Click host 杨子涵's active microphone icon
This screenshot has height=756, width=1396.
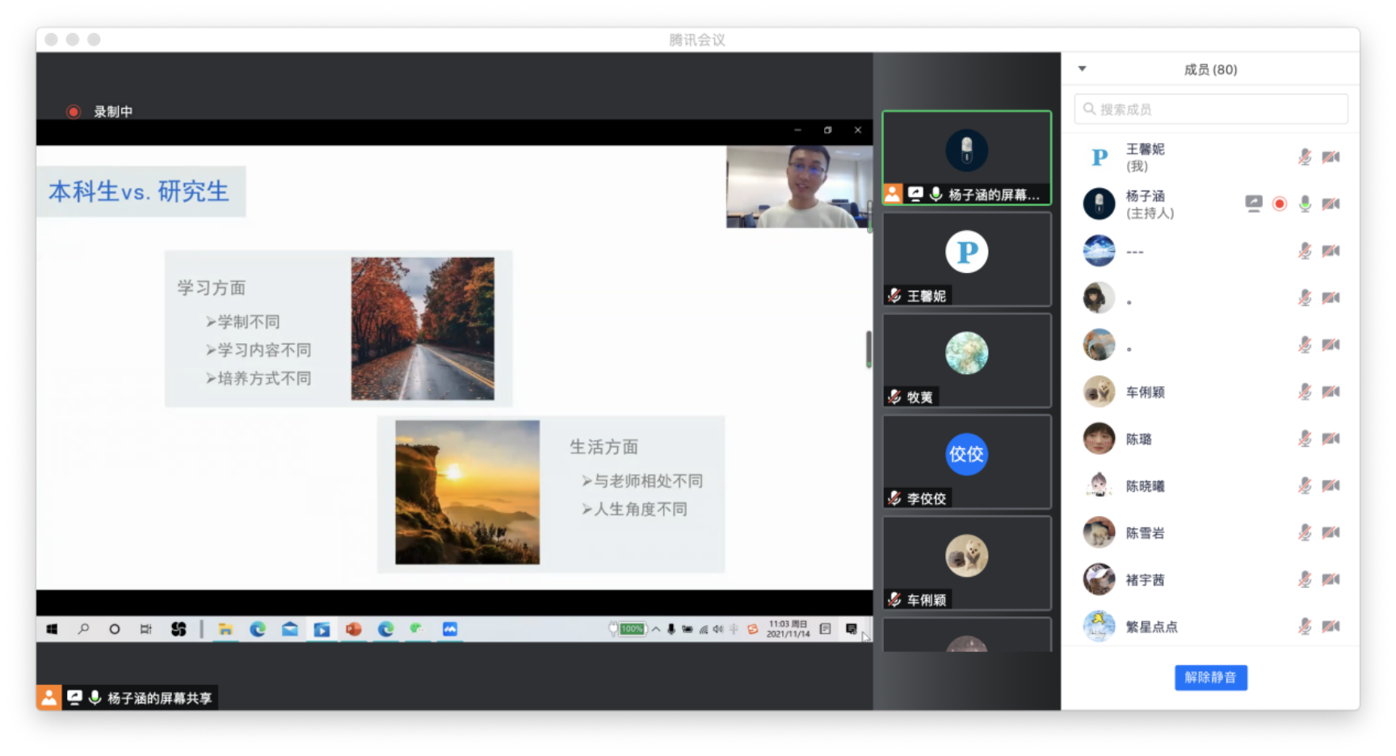[1304, 204]
